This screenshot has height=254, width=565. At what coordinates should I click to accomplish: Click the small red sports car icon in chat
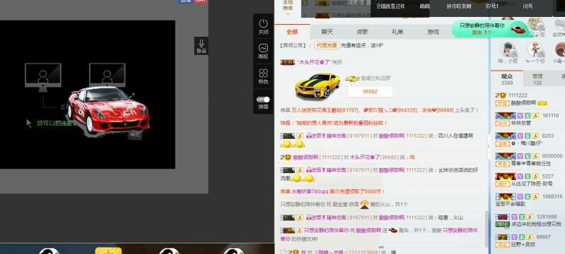click(x=392, y=230)
